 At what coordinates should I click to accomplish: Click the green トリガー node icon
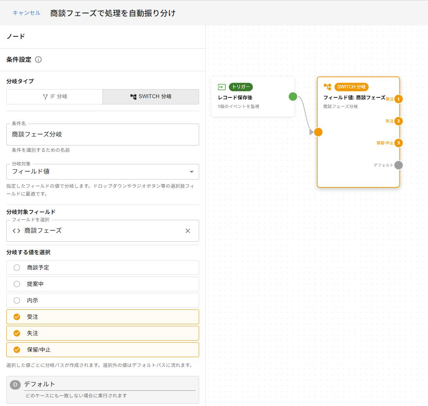pos(221,87)
